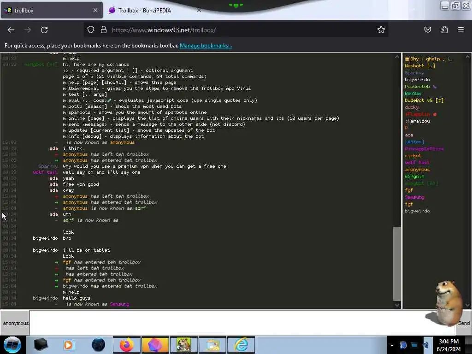The height and width of the screenshot is (354, 472).
Task: Select [Anton] in user list
Action: click(414, 142)
